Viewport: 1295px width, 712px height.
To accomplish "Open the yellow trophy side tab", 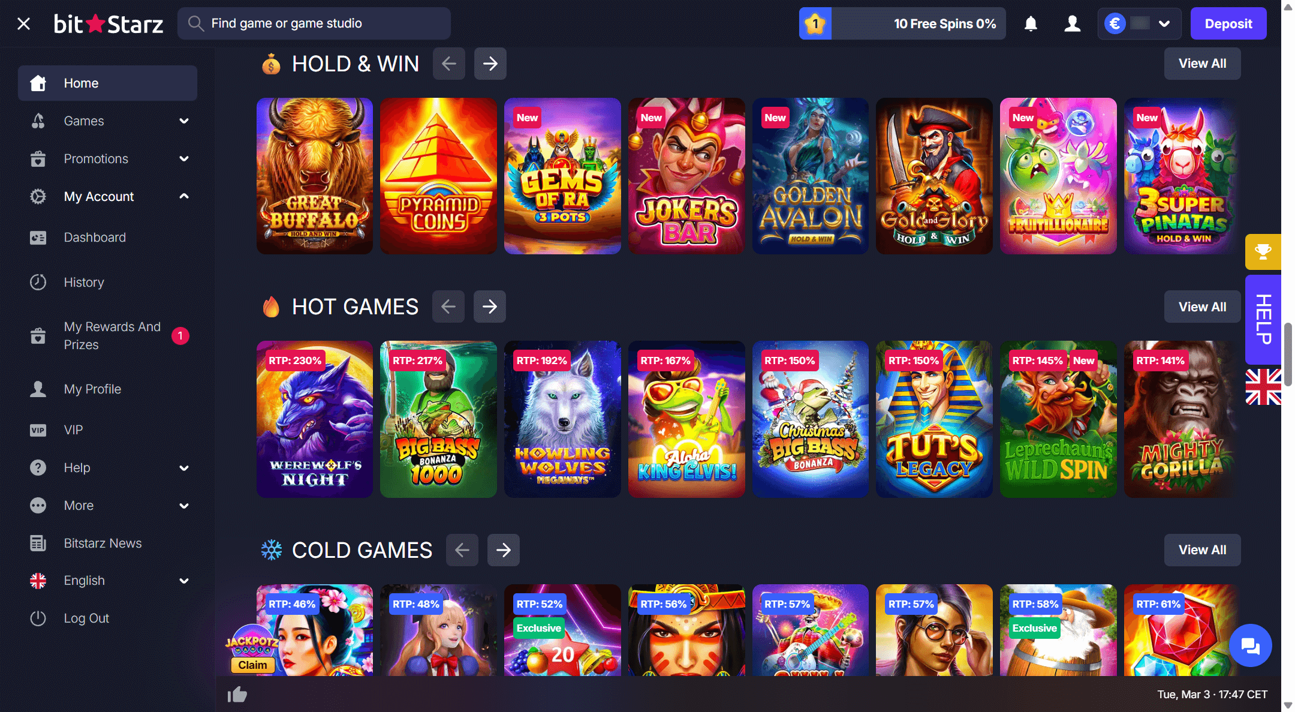I will (x=1263, y=251).
